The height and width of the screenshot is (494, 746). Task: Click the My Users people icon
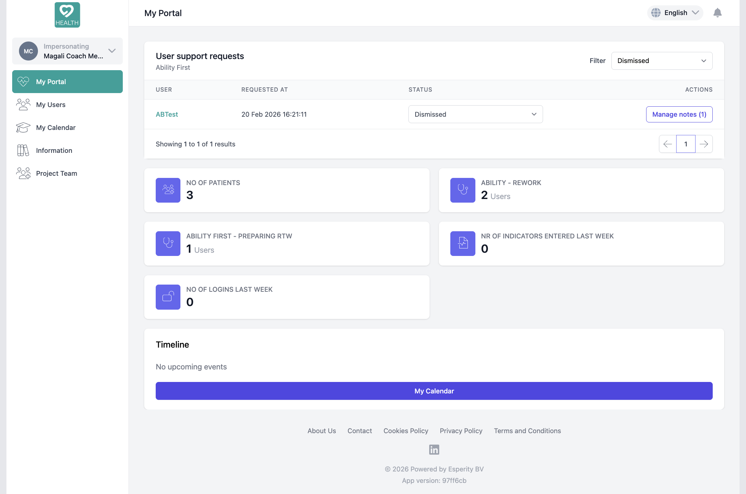click(23, 105)
